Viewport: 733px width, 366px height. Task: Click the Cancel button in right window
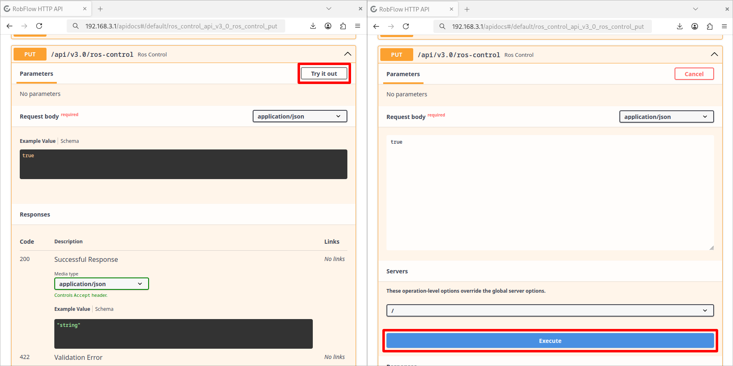coord(694,74)
